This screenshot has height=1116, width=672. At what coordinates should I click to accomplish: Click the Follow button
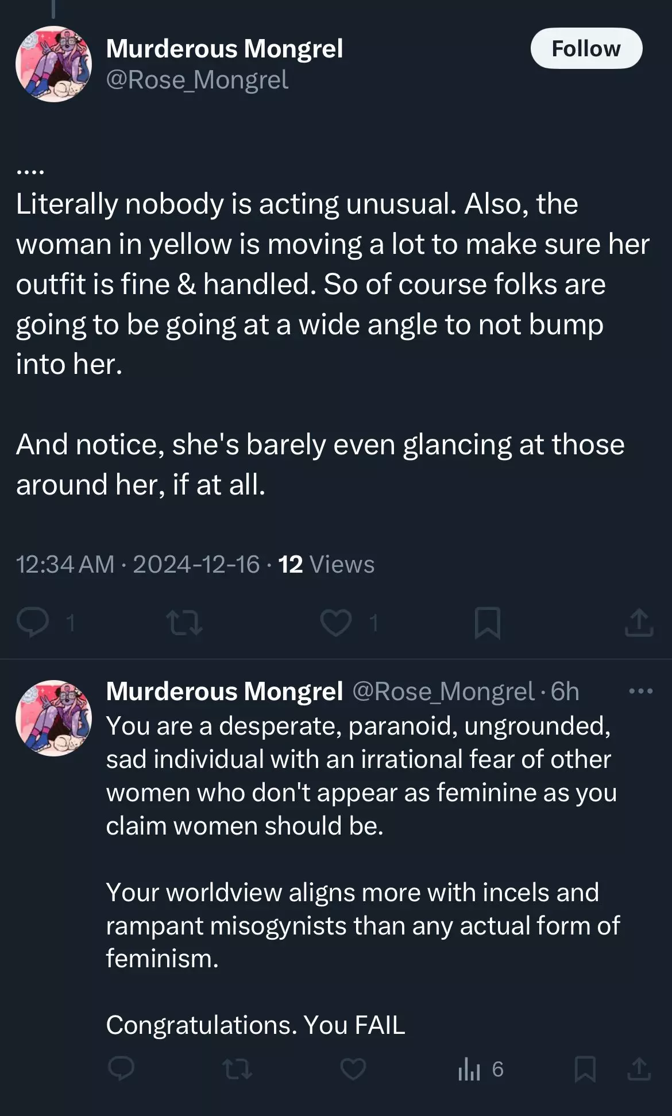586,49
